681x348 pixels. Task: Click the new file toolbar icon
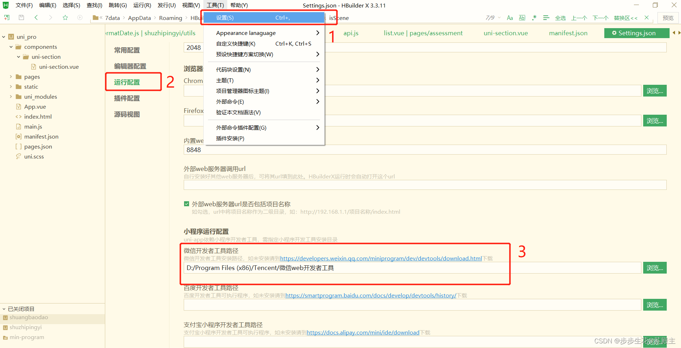[7, 17]
